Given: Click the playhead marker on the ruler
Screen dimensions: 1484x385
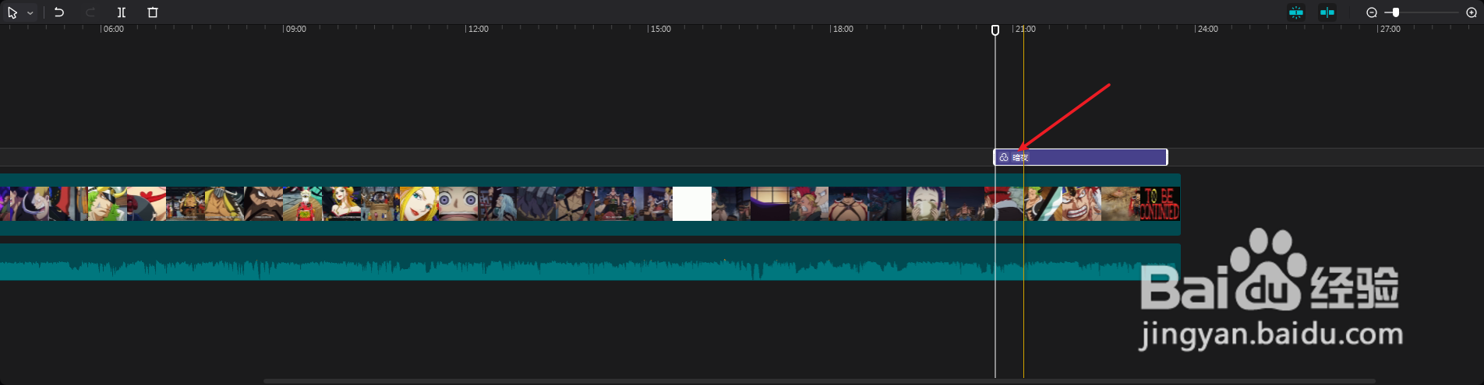Looking at the screenshot, I should coord(995,30).
